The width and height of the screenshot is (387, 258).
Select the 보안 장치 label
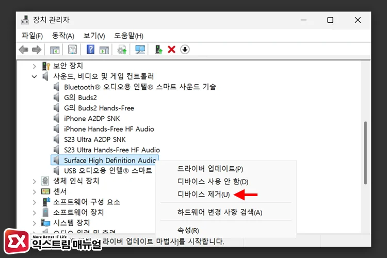click(x=68, y=66)
